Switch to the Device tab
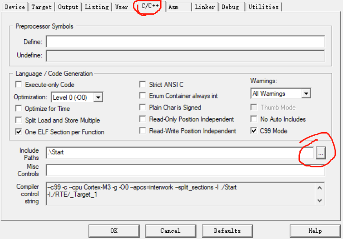Viewport: 343px width, 239px height. click(15, 7)
